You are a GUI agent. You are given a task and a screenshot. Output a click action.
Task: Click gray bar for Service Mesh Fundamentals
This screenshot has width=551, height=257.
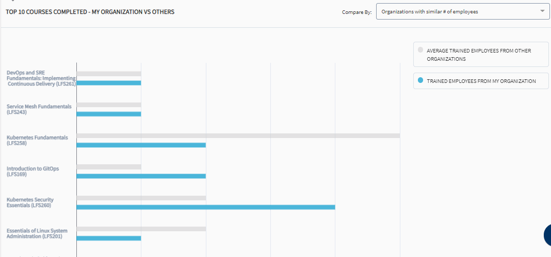108,105
